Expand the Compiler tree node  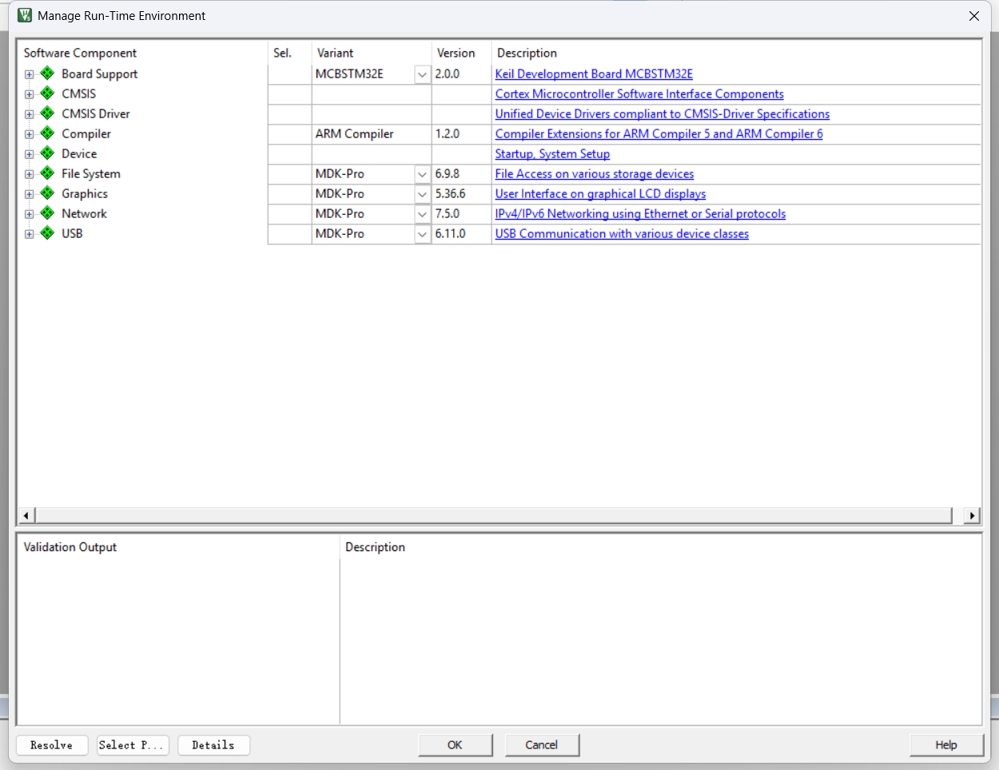pyautogui.click(x=30, y=134)
